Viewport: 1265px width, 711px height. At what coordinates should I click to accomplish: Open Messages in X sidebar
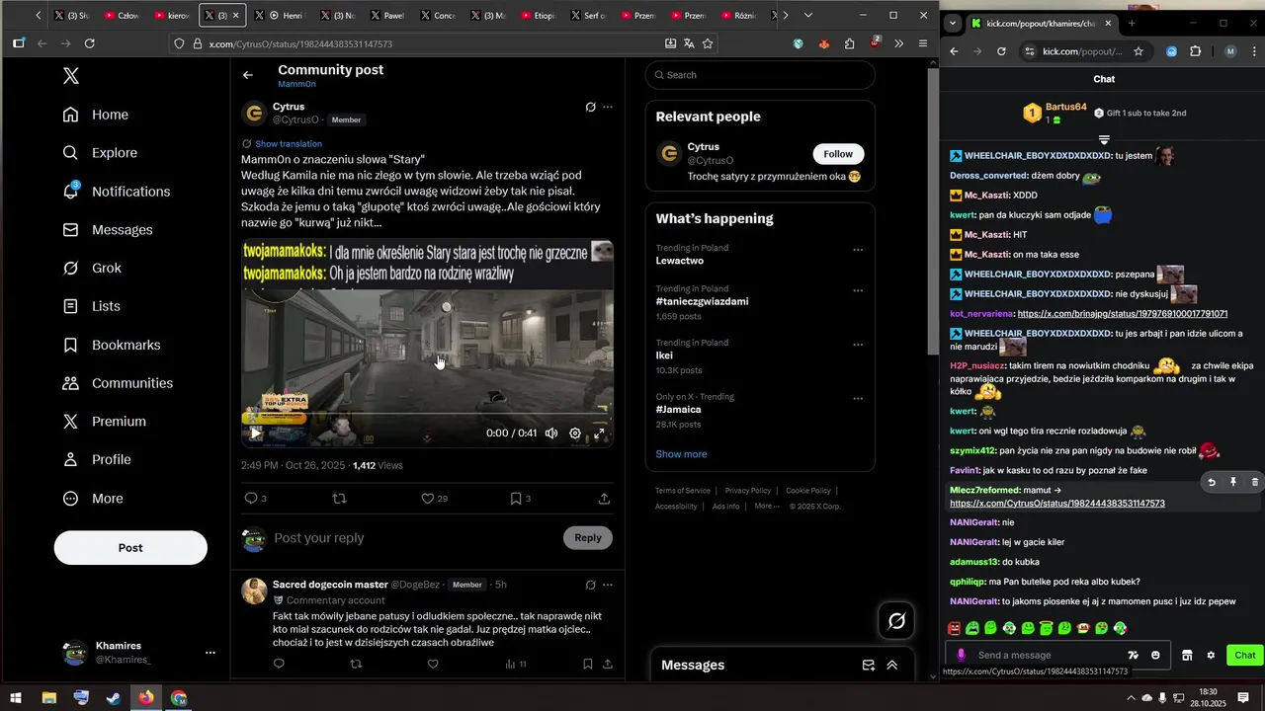pos(108,230)
